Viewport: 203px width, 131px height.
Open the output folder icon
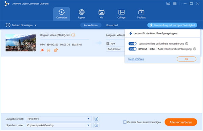(x=96, y=125)
